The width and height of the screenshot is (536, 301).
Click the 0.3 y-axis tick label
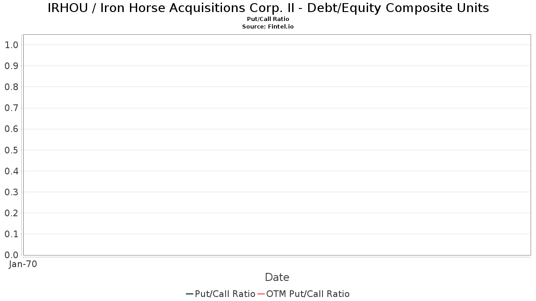[x=11, y=192]
